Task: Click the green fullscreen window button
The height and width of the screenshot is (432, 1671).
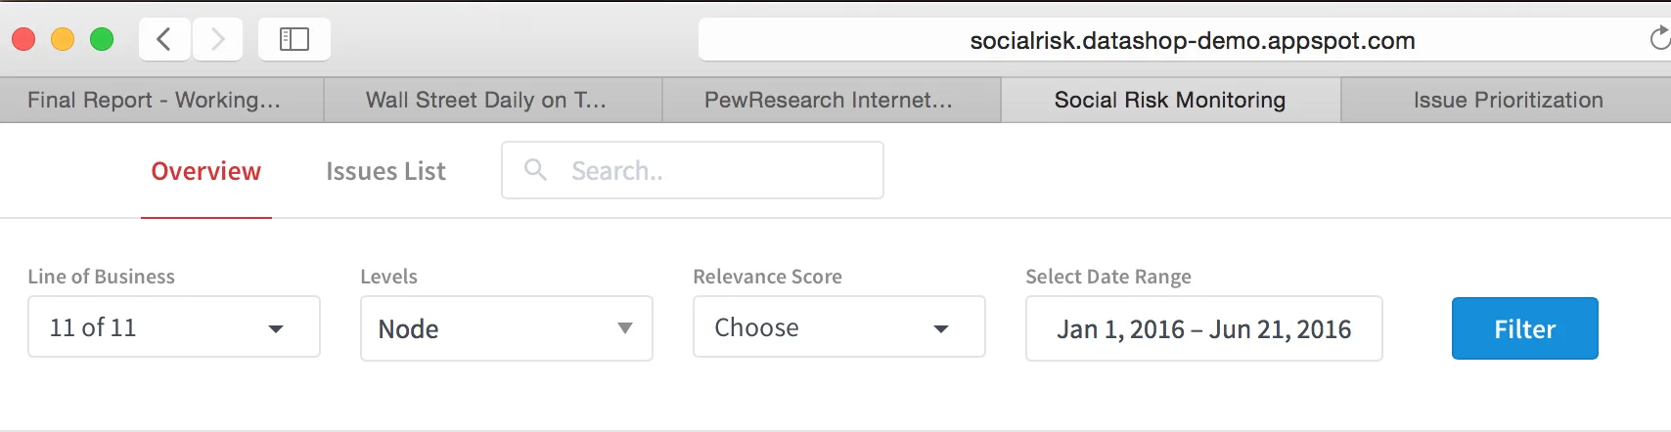Action: (x=102, y=39)
